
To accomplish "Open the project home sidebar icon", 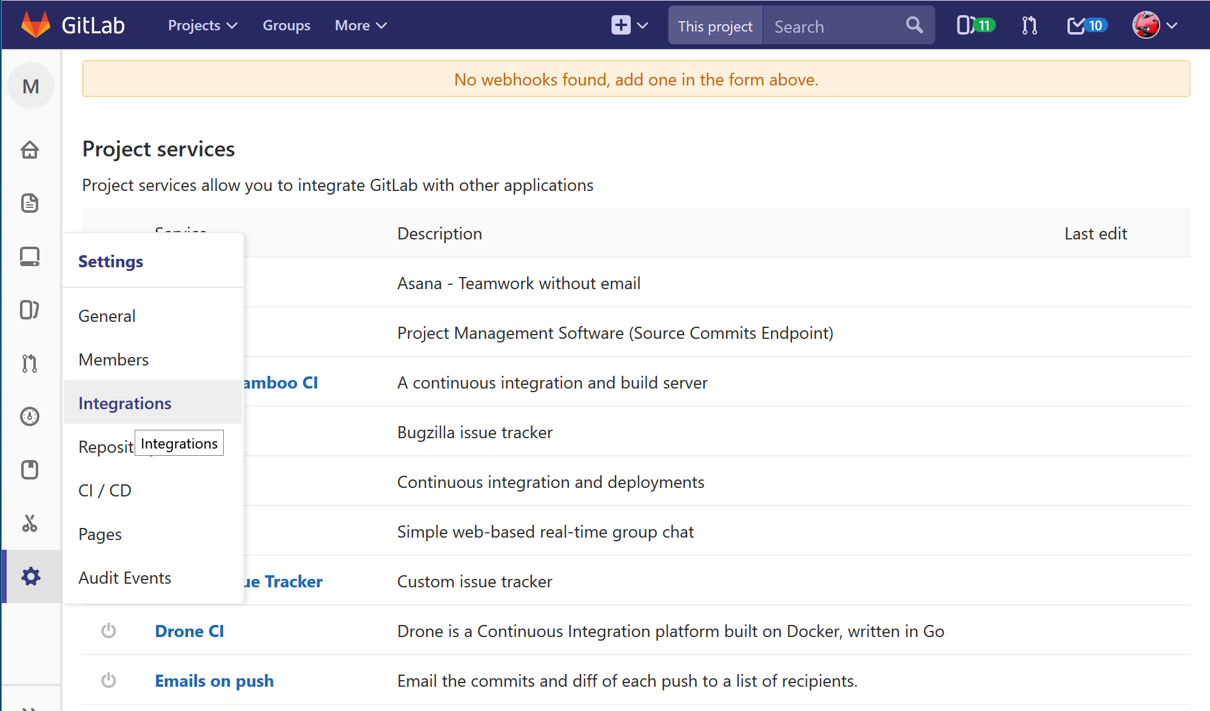I will [x=30, y=150].
